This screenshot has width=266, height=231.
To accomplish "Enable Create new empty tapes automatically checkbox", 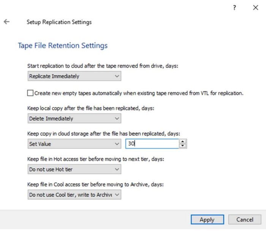I will pos(30,93).
